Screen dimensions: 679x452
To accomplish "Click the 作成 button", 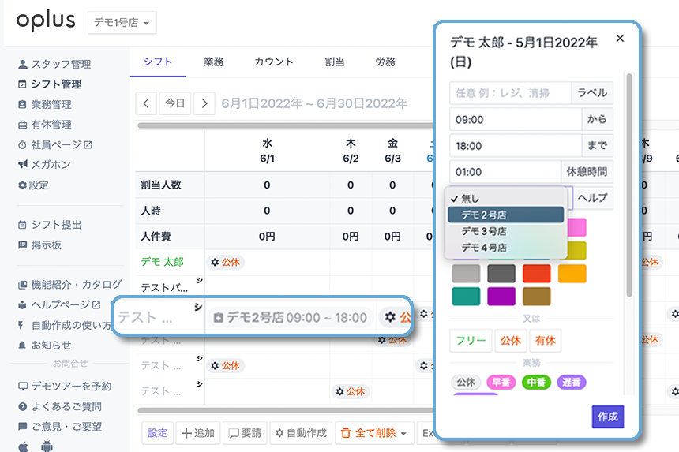I will 608,417.
